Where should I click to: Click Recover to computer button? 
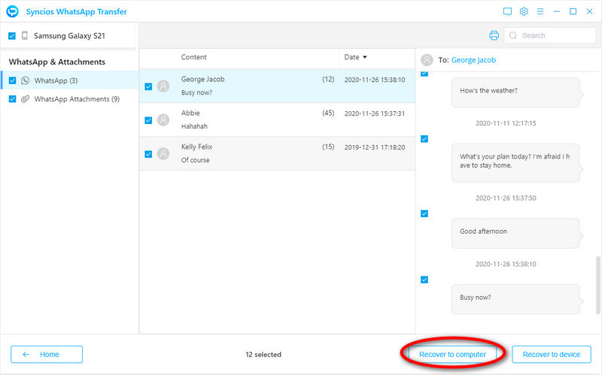[452, 354]
